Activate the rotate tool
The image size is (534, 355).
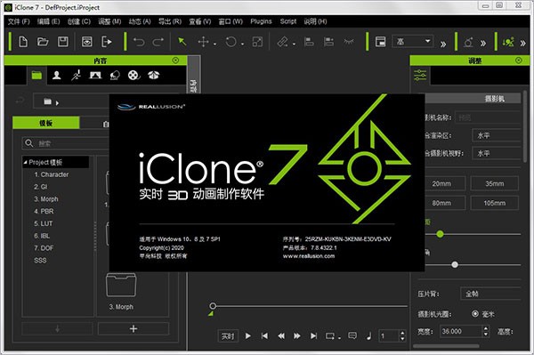coord(231,42)
